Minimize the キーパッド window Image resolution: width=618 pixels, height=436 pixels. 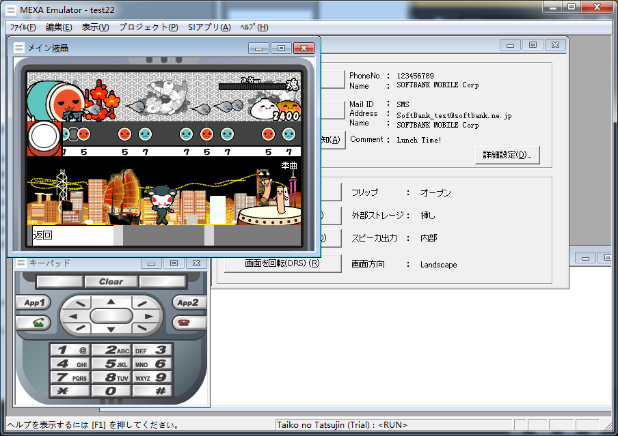151,263
